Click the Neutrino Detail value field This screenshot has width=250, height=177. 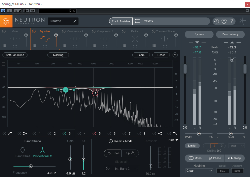pos(223,171)
